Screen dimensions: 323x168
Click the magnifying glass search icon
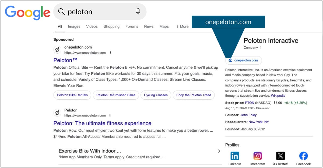tap(61, 12)
